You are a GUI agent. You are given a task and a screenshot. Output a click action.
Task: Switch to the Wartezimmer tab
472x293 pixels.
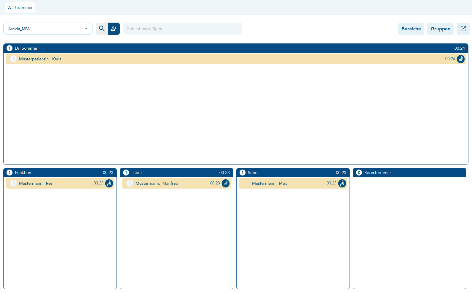click(20, 7)
